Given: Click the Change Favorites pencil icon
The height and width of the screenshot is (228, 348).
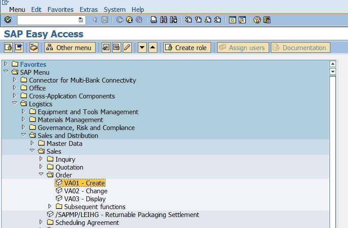Looking at the screenshot, I should point(127,47).
